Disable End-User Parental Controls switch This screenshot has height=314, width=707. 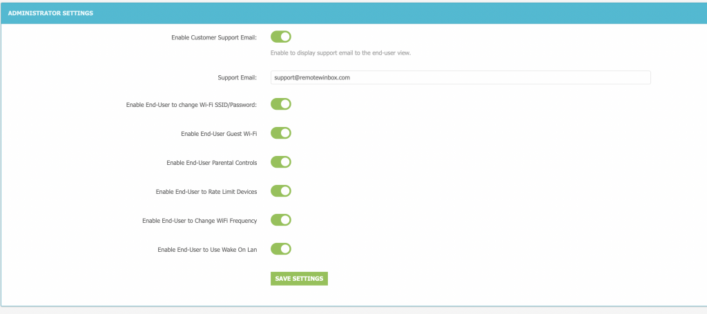click(280, 162)
